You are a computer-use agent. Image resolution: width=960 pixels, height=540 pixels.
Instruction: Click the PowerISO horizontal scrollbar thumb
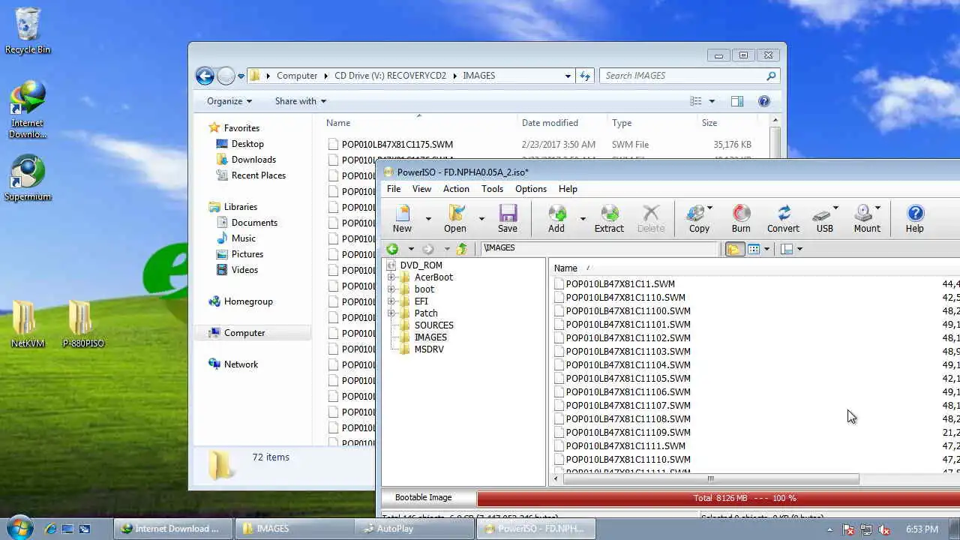710,478
